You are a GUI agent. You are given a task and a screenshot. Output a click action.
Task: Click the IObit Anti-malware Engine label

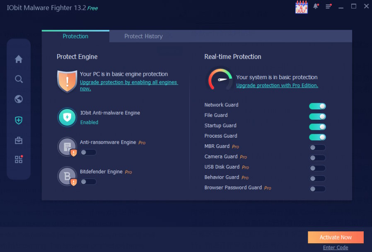(x=110, y=113)
